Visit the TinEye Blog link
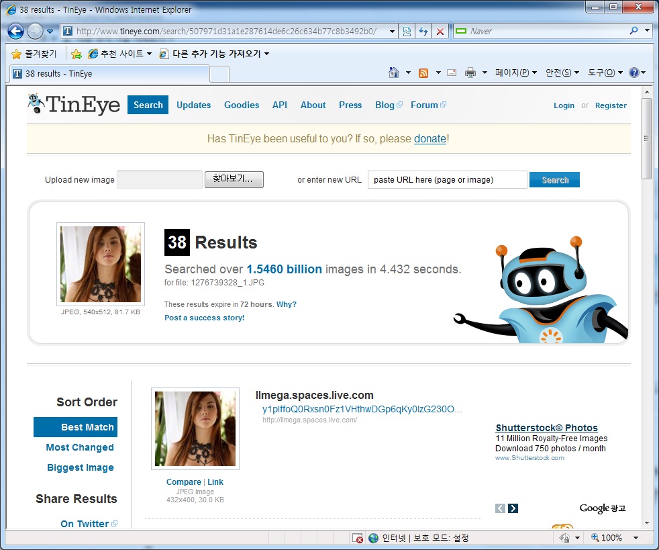The height and width of the screenshot is (550, 659). click(x=389, y=105)
